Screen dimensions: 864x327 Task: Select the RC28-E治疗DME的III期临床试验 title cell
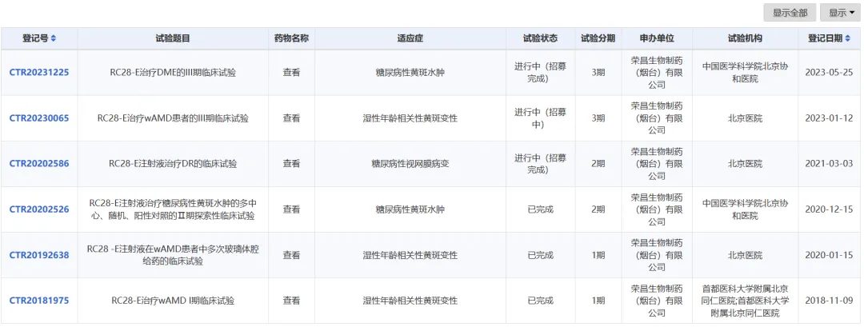(x=173, y=73)
